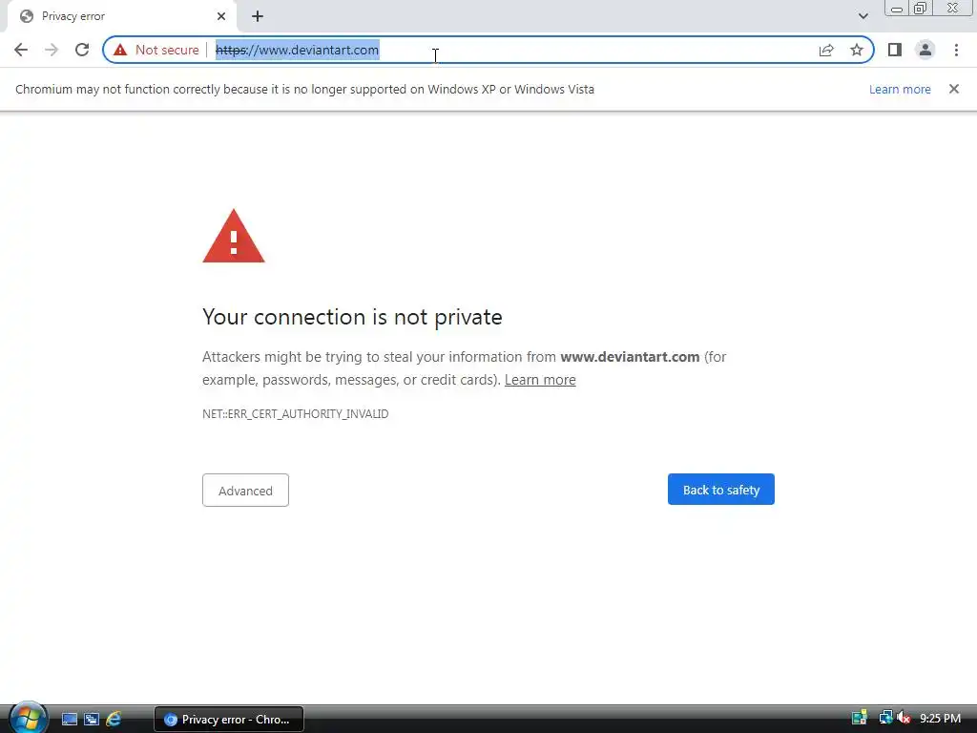This screenshot has width=977, height=733.
Task: Expand the tab search dropdown
Action: [x=863, y=16]
